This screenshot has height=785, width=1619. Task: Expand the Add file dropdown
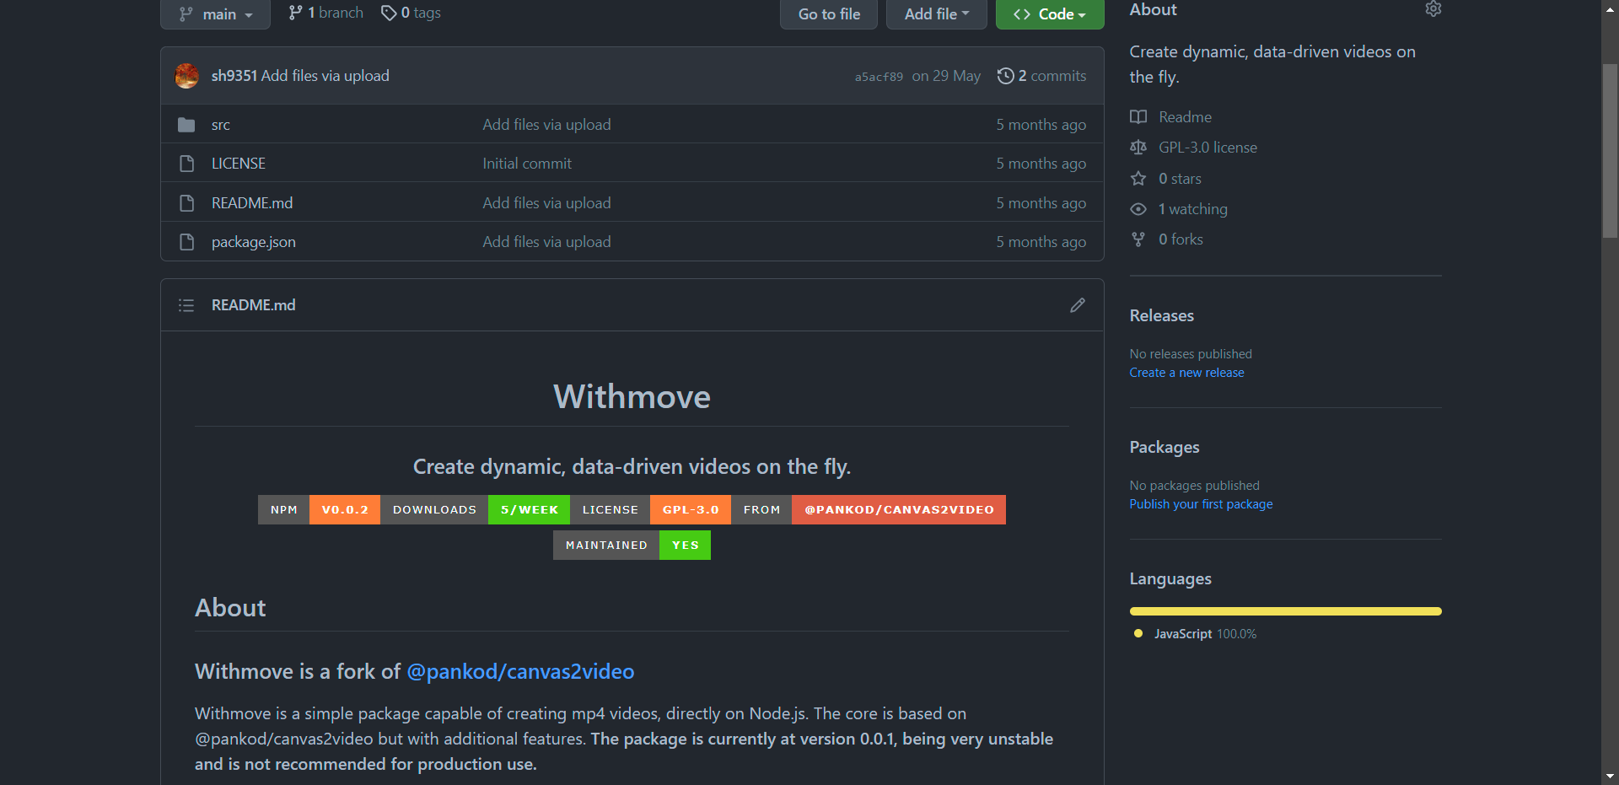point(936,14)
